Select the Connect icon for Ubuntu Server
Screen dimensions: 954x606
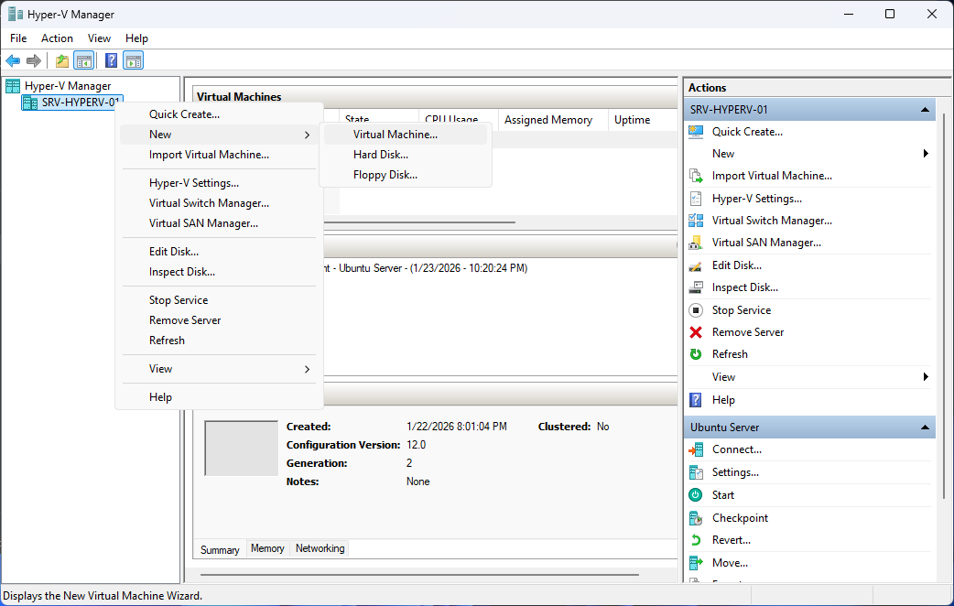[697, 449]
